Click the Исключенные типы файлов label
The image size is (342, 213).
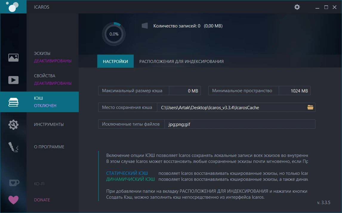[131, 124]
